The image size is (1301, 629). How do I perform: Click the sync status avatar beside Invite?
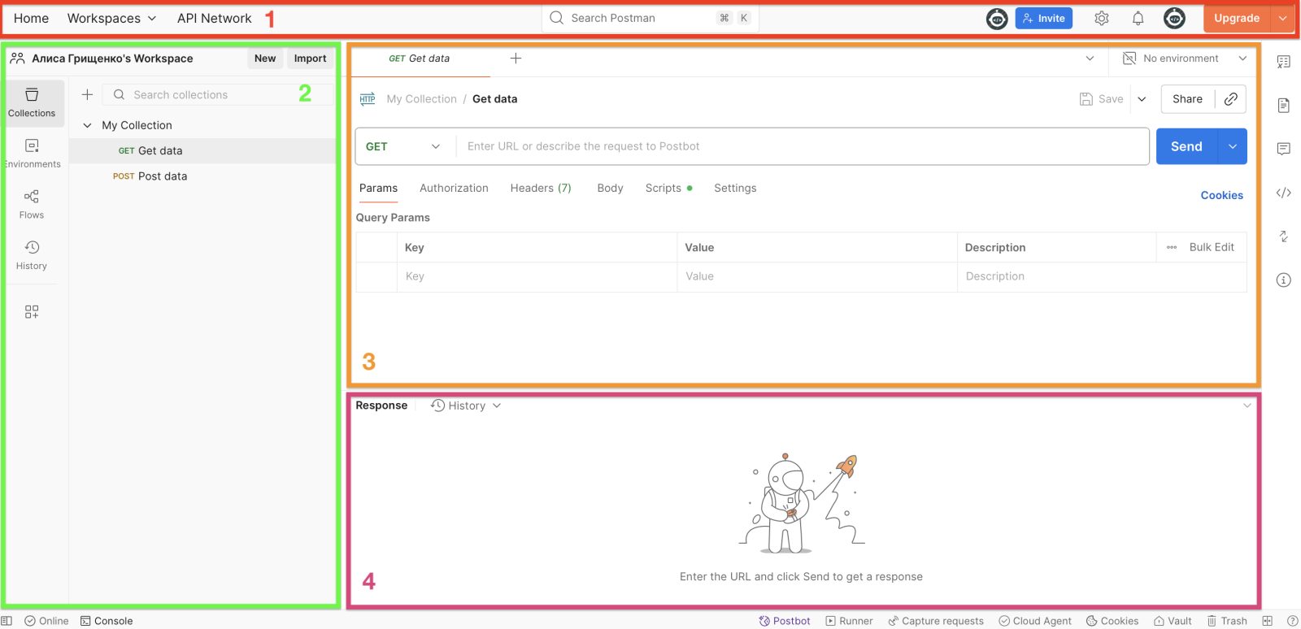point(997,18)
